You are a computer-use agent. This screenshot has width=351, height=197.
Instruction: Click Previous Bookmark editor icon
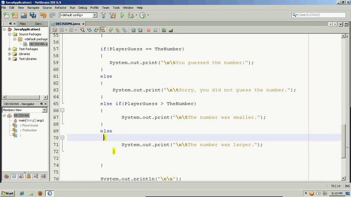coord(111,30)
